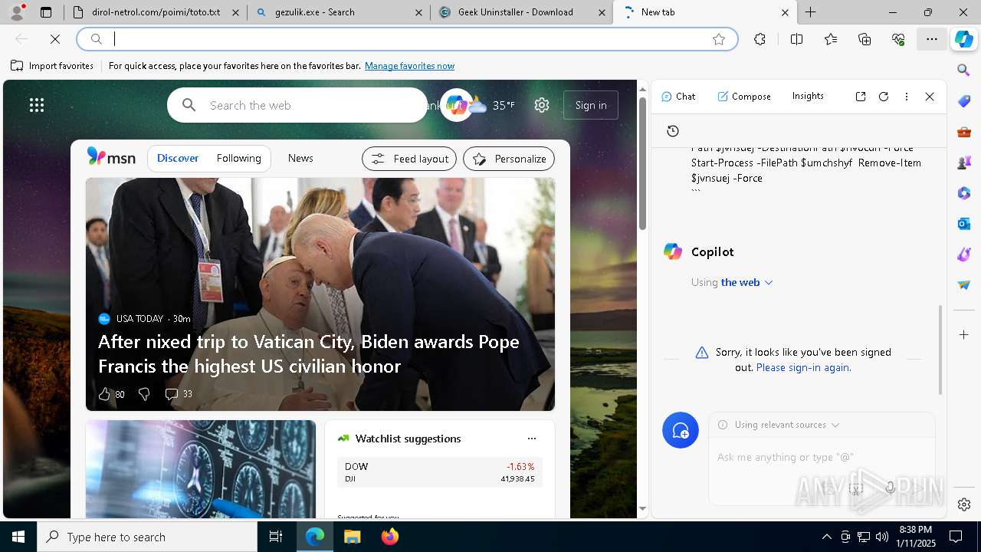981x552 pixels.
Task: Open the Favorites list icon
Action: tap(831, 39)
